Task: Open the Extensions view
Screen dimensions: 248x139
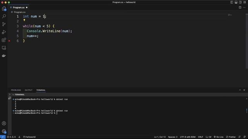Action: pos(4,40)
